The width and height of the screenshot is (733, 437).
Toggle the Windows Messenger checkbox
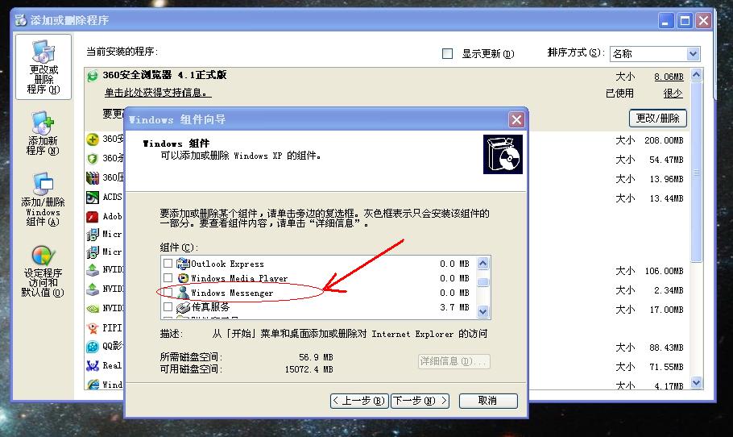(168, 293)
